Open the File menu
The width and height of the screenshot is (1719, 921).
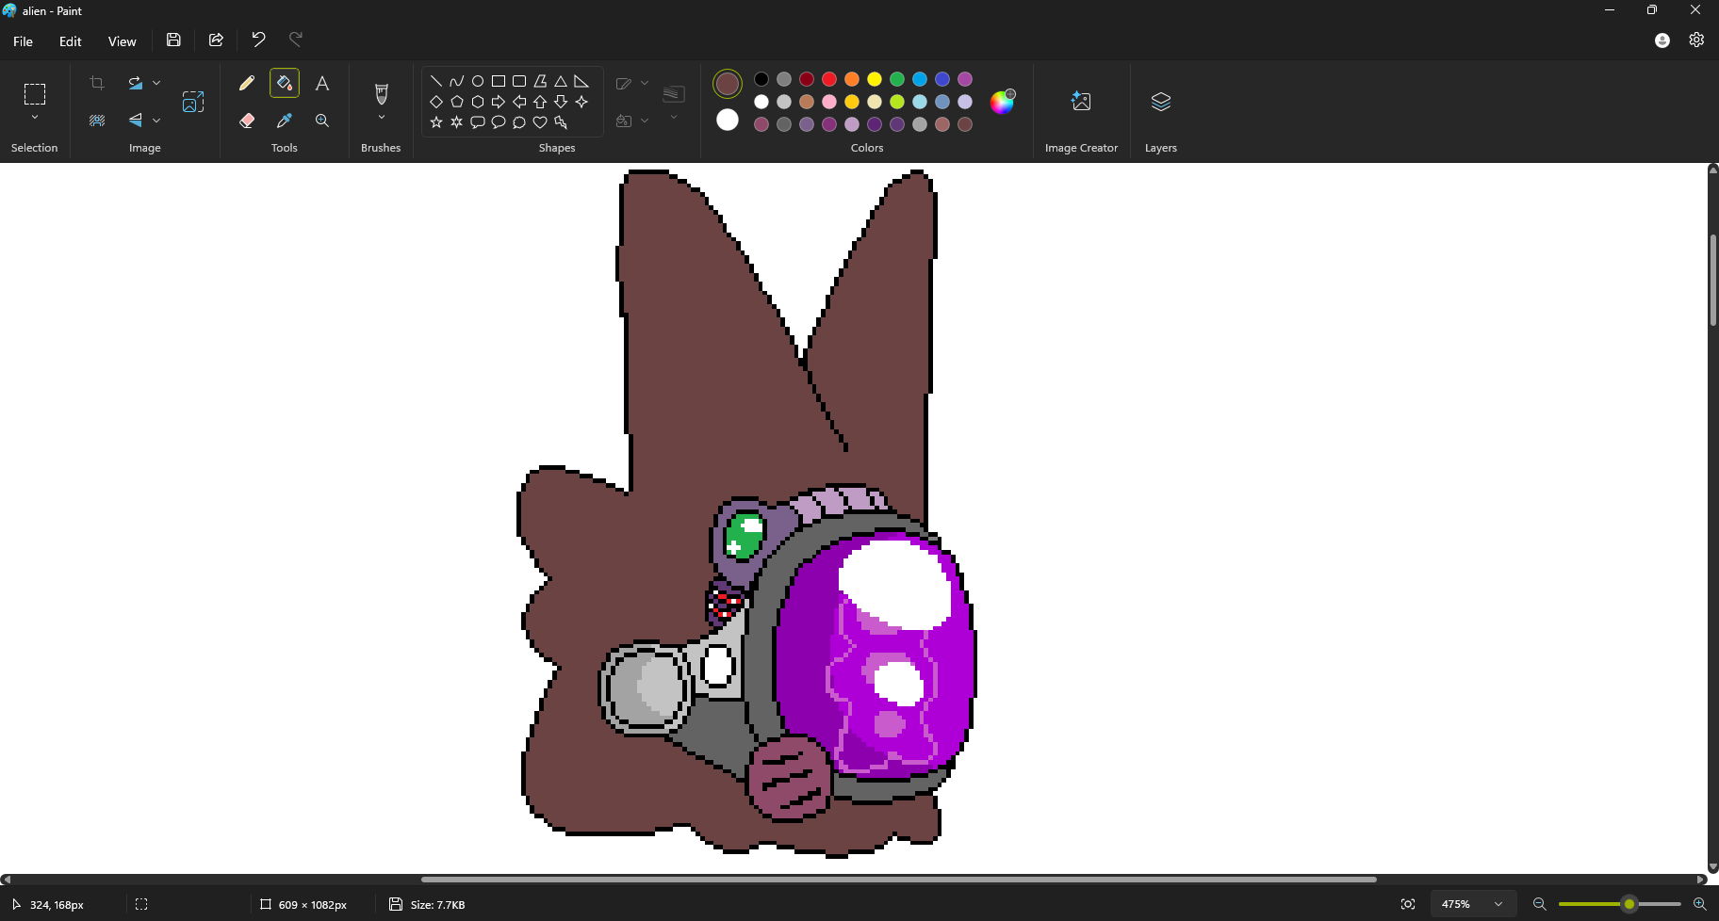pyautogui.click(x=23, y=41)
